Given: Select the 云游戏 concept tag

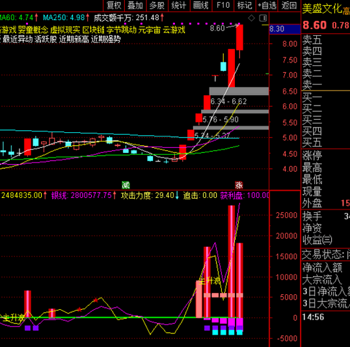Looking at the screenshot, I should click(174, 30).
